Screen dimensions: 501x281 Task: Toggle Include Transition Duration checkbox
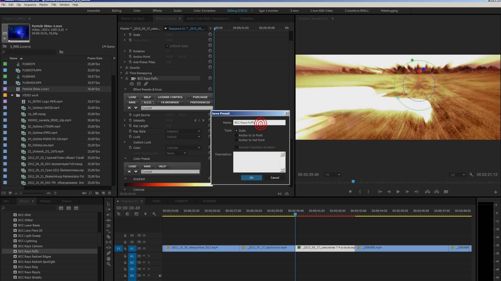[x=236, y=147]
